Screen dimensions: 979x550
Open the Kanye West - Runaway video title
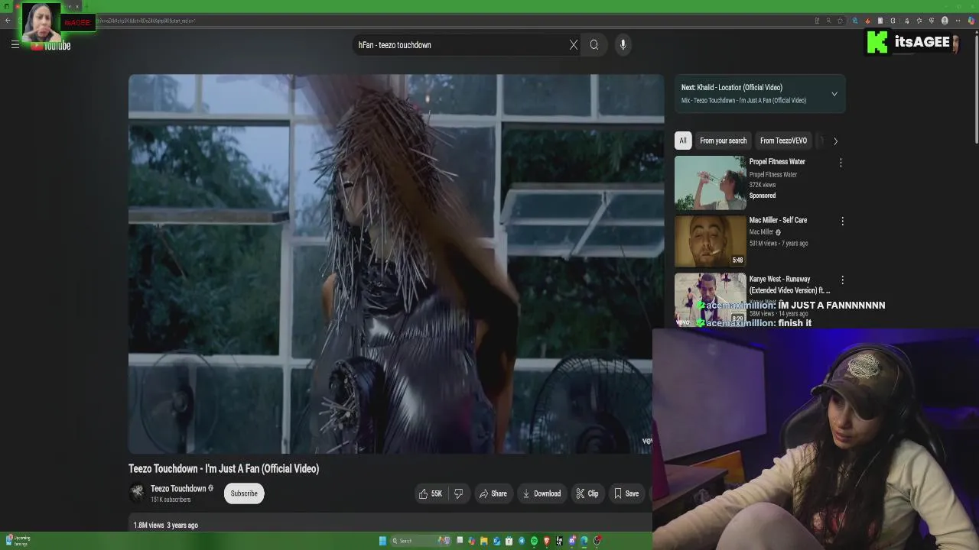click(789, 284)
